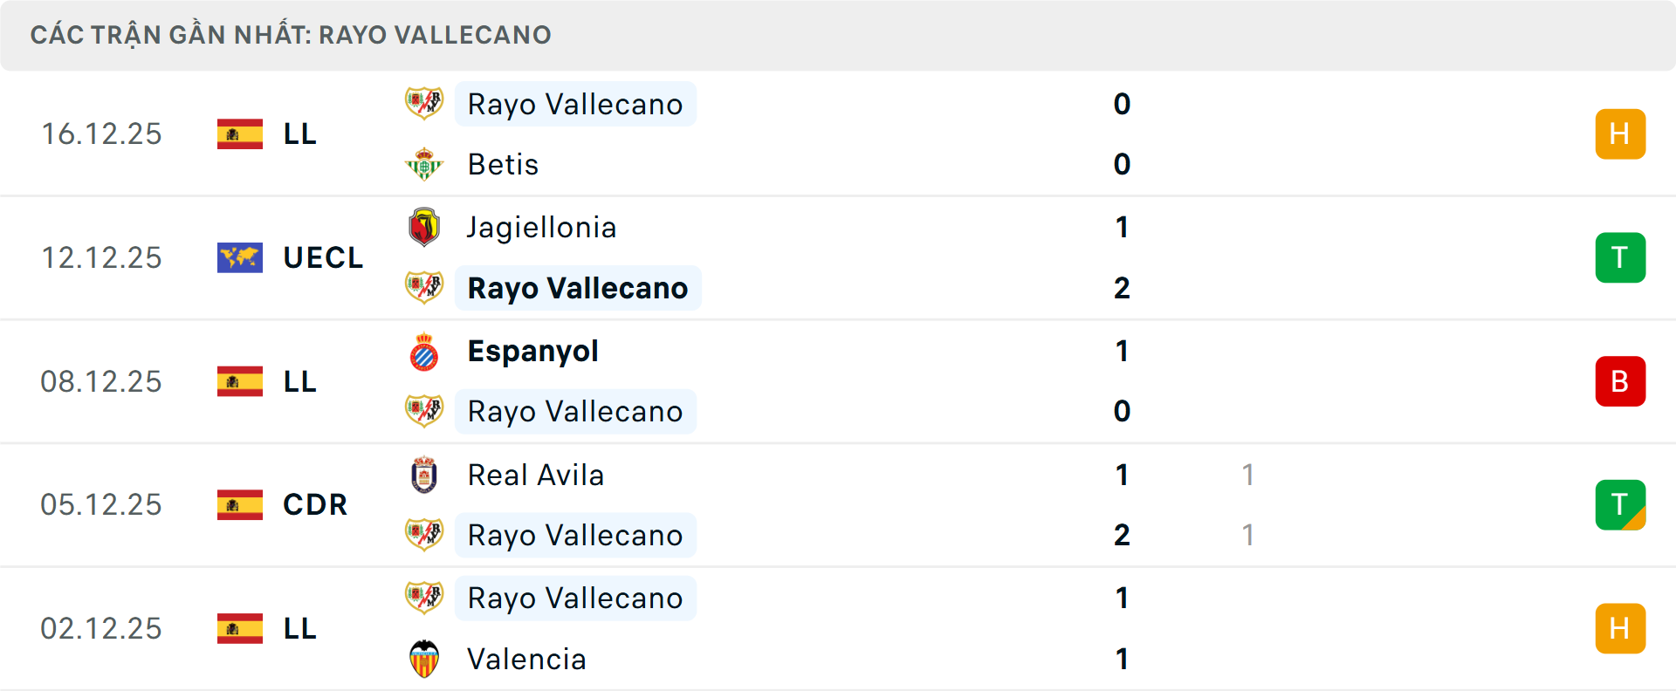This screenshot has height=691, width=1676.
Task: Expand the CÁC TRẬN GẦN NHẤT header section
Action: coord(292,35)
